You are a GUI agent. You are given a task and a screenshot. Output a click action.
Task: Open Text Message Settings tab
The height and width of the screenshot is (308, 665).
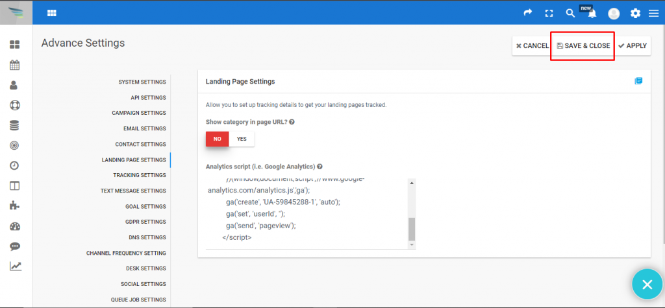[133, 191]
